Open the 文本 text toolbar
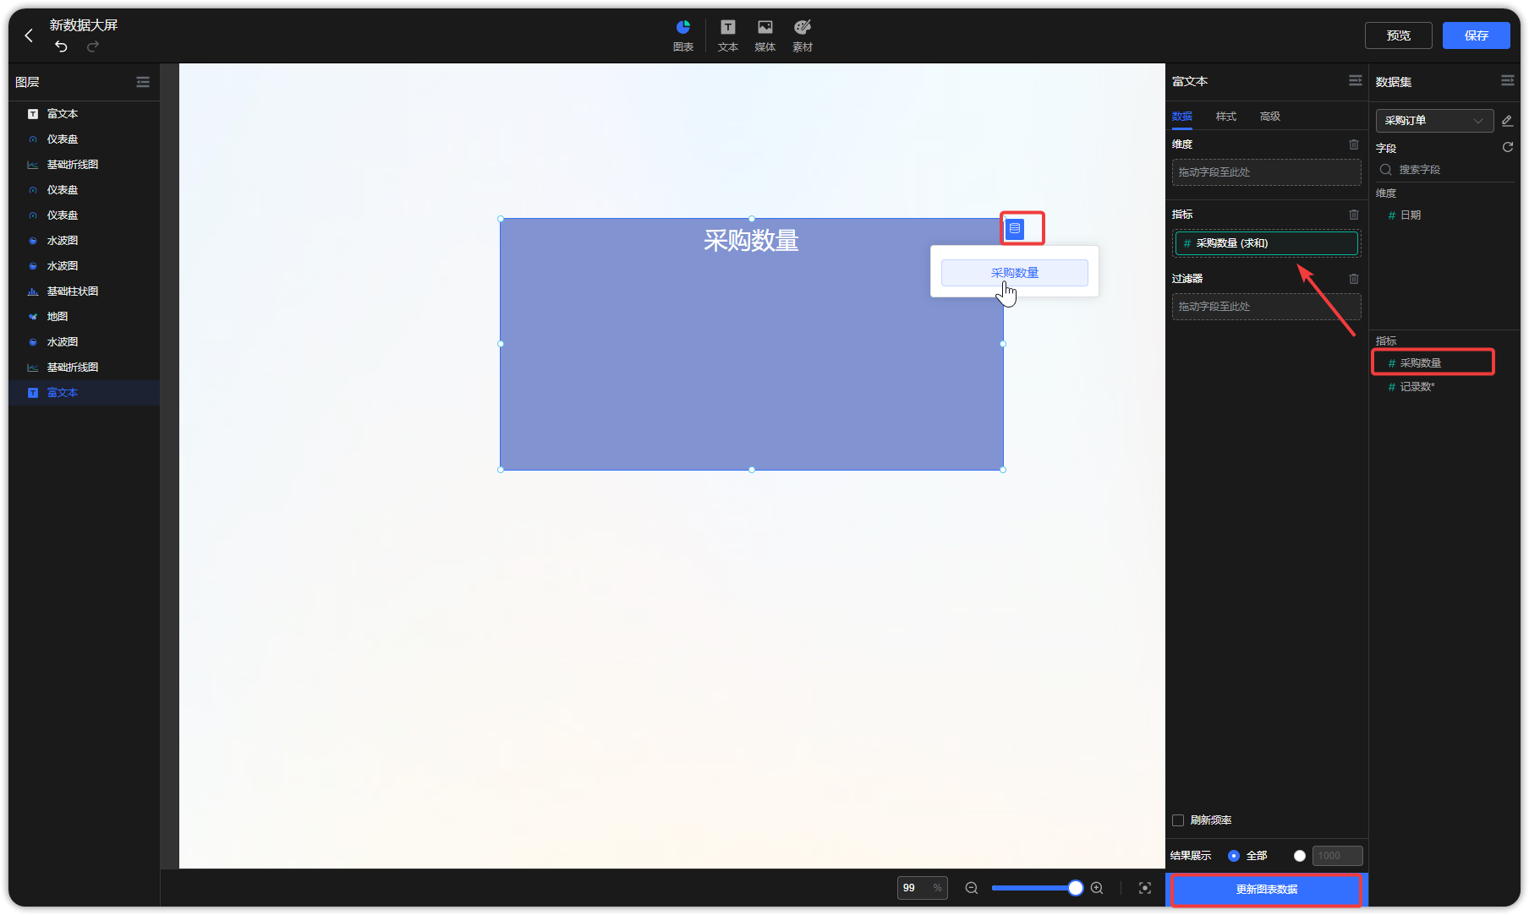This screenshot has width=1529, height=915. 728,35
